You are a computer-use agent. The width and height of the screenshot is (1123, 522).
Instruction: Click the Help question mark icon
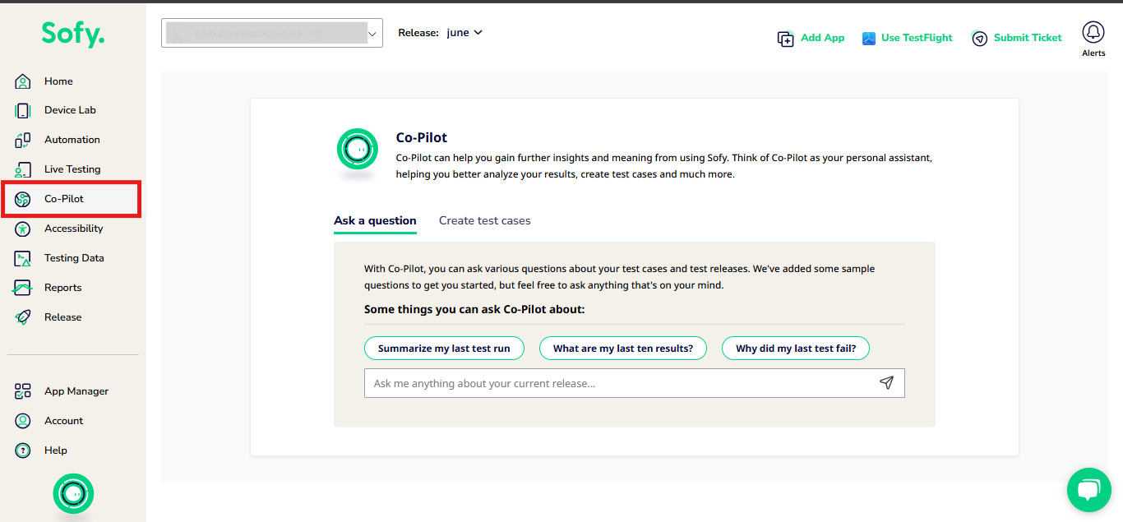[23, 450]
